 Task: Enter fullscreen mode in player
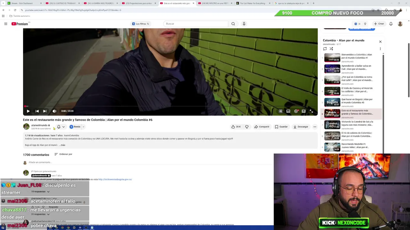pos(311,111)
